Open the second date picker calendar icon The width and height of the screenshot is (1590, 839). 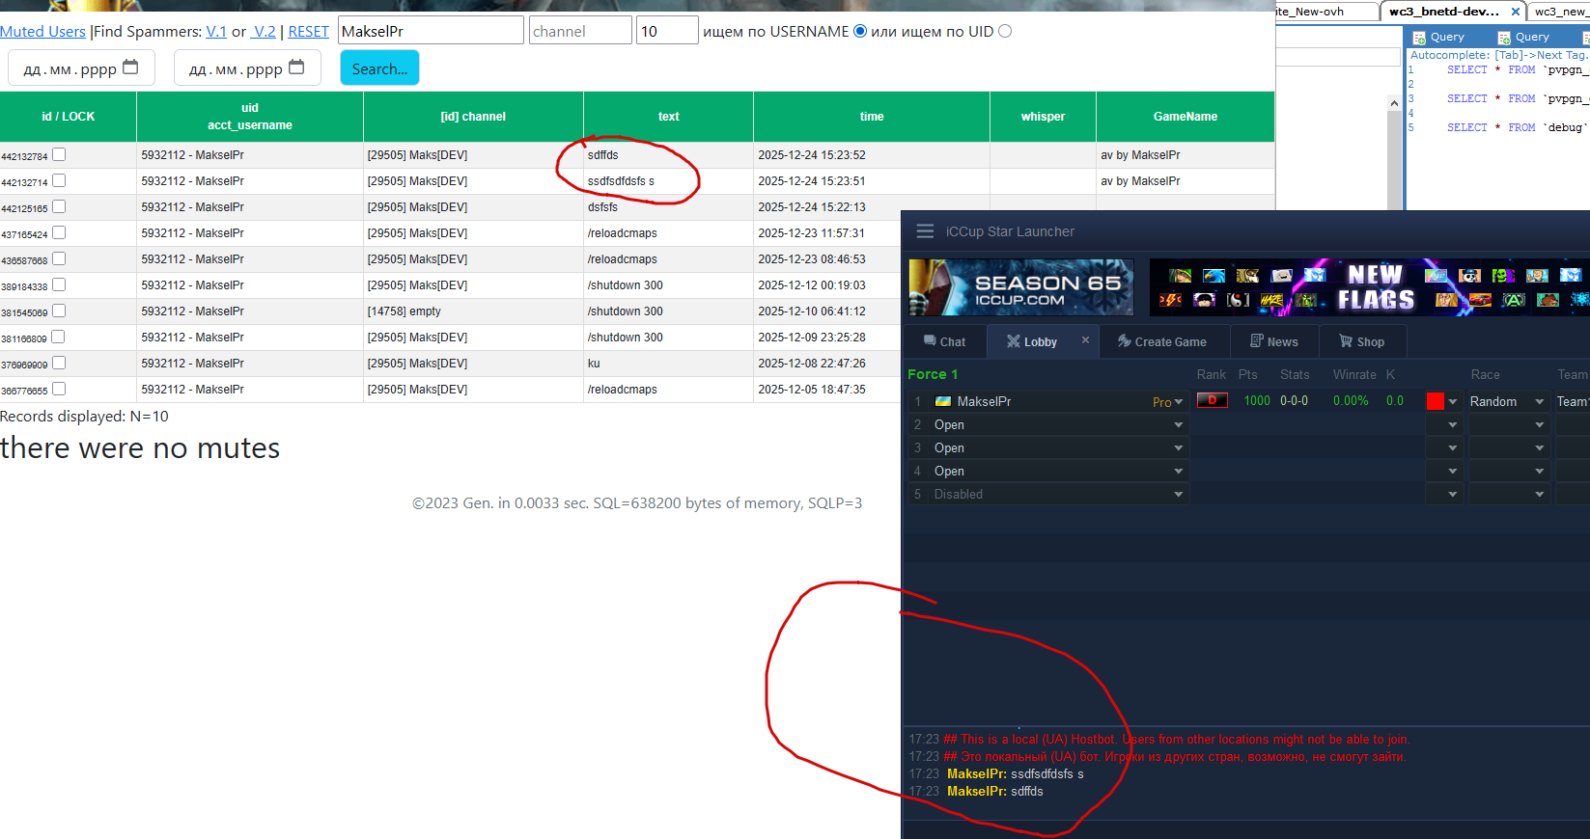297,68
